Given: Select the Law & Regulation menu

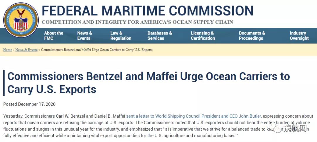Looking at the screenshot, I should (x=121, y=36).
